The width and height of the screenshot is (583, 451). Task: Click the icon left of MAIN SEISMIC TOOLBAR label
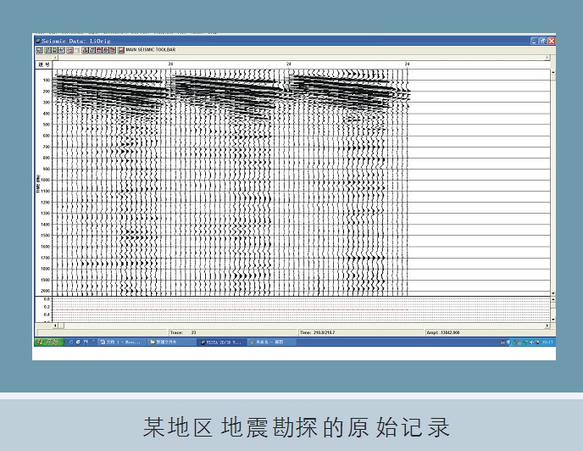click(x=121, y=50)
